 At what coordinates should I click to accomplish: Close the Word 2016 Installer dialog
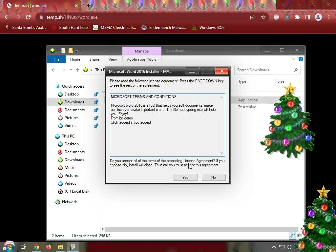(x=222, y=71)
